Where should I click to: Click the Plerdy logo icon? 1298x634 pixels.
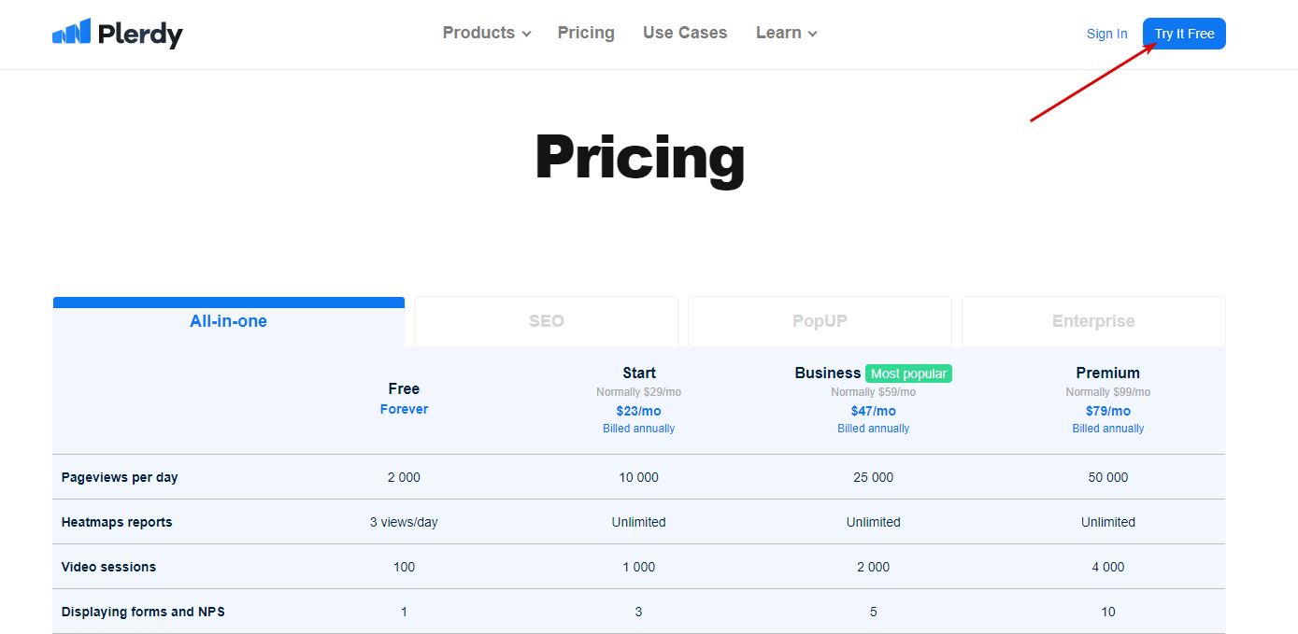pos(71,32)
